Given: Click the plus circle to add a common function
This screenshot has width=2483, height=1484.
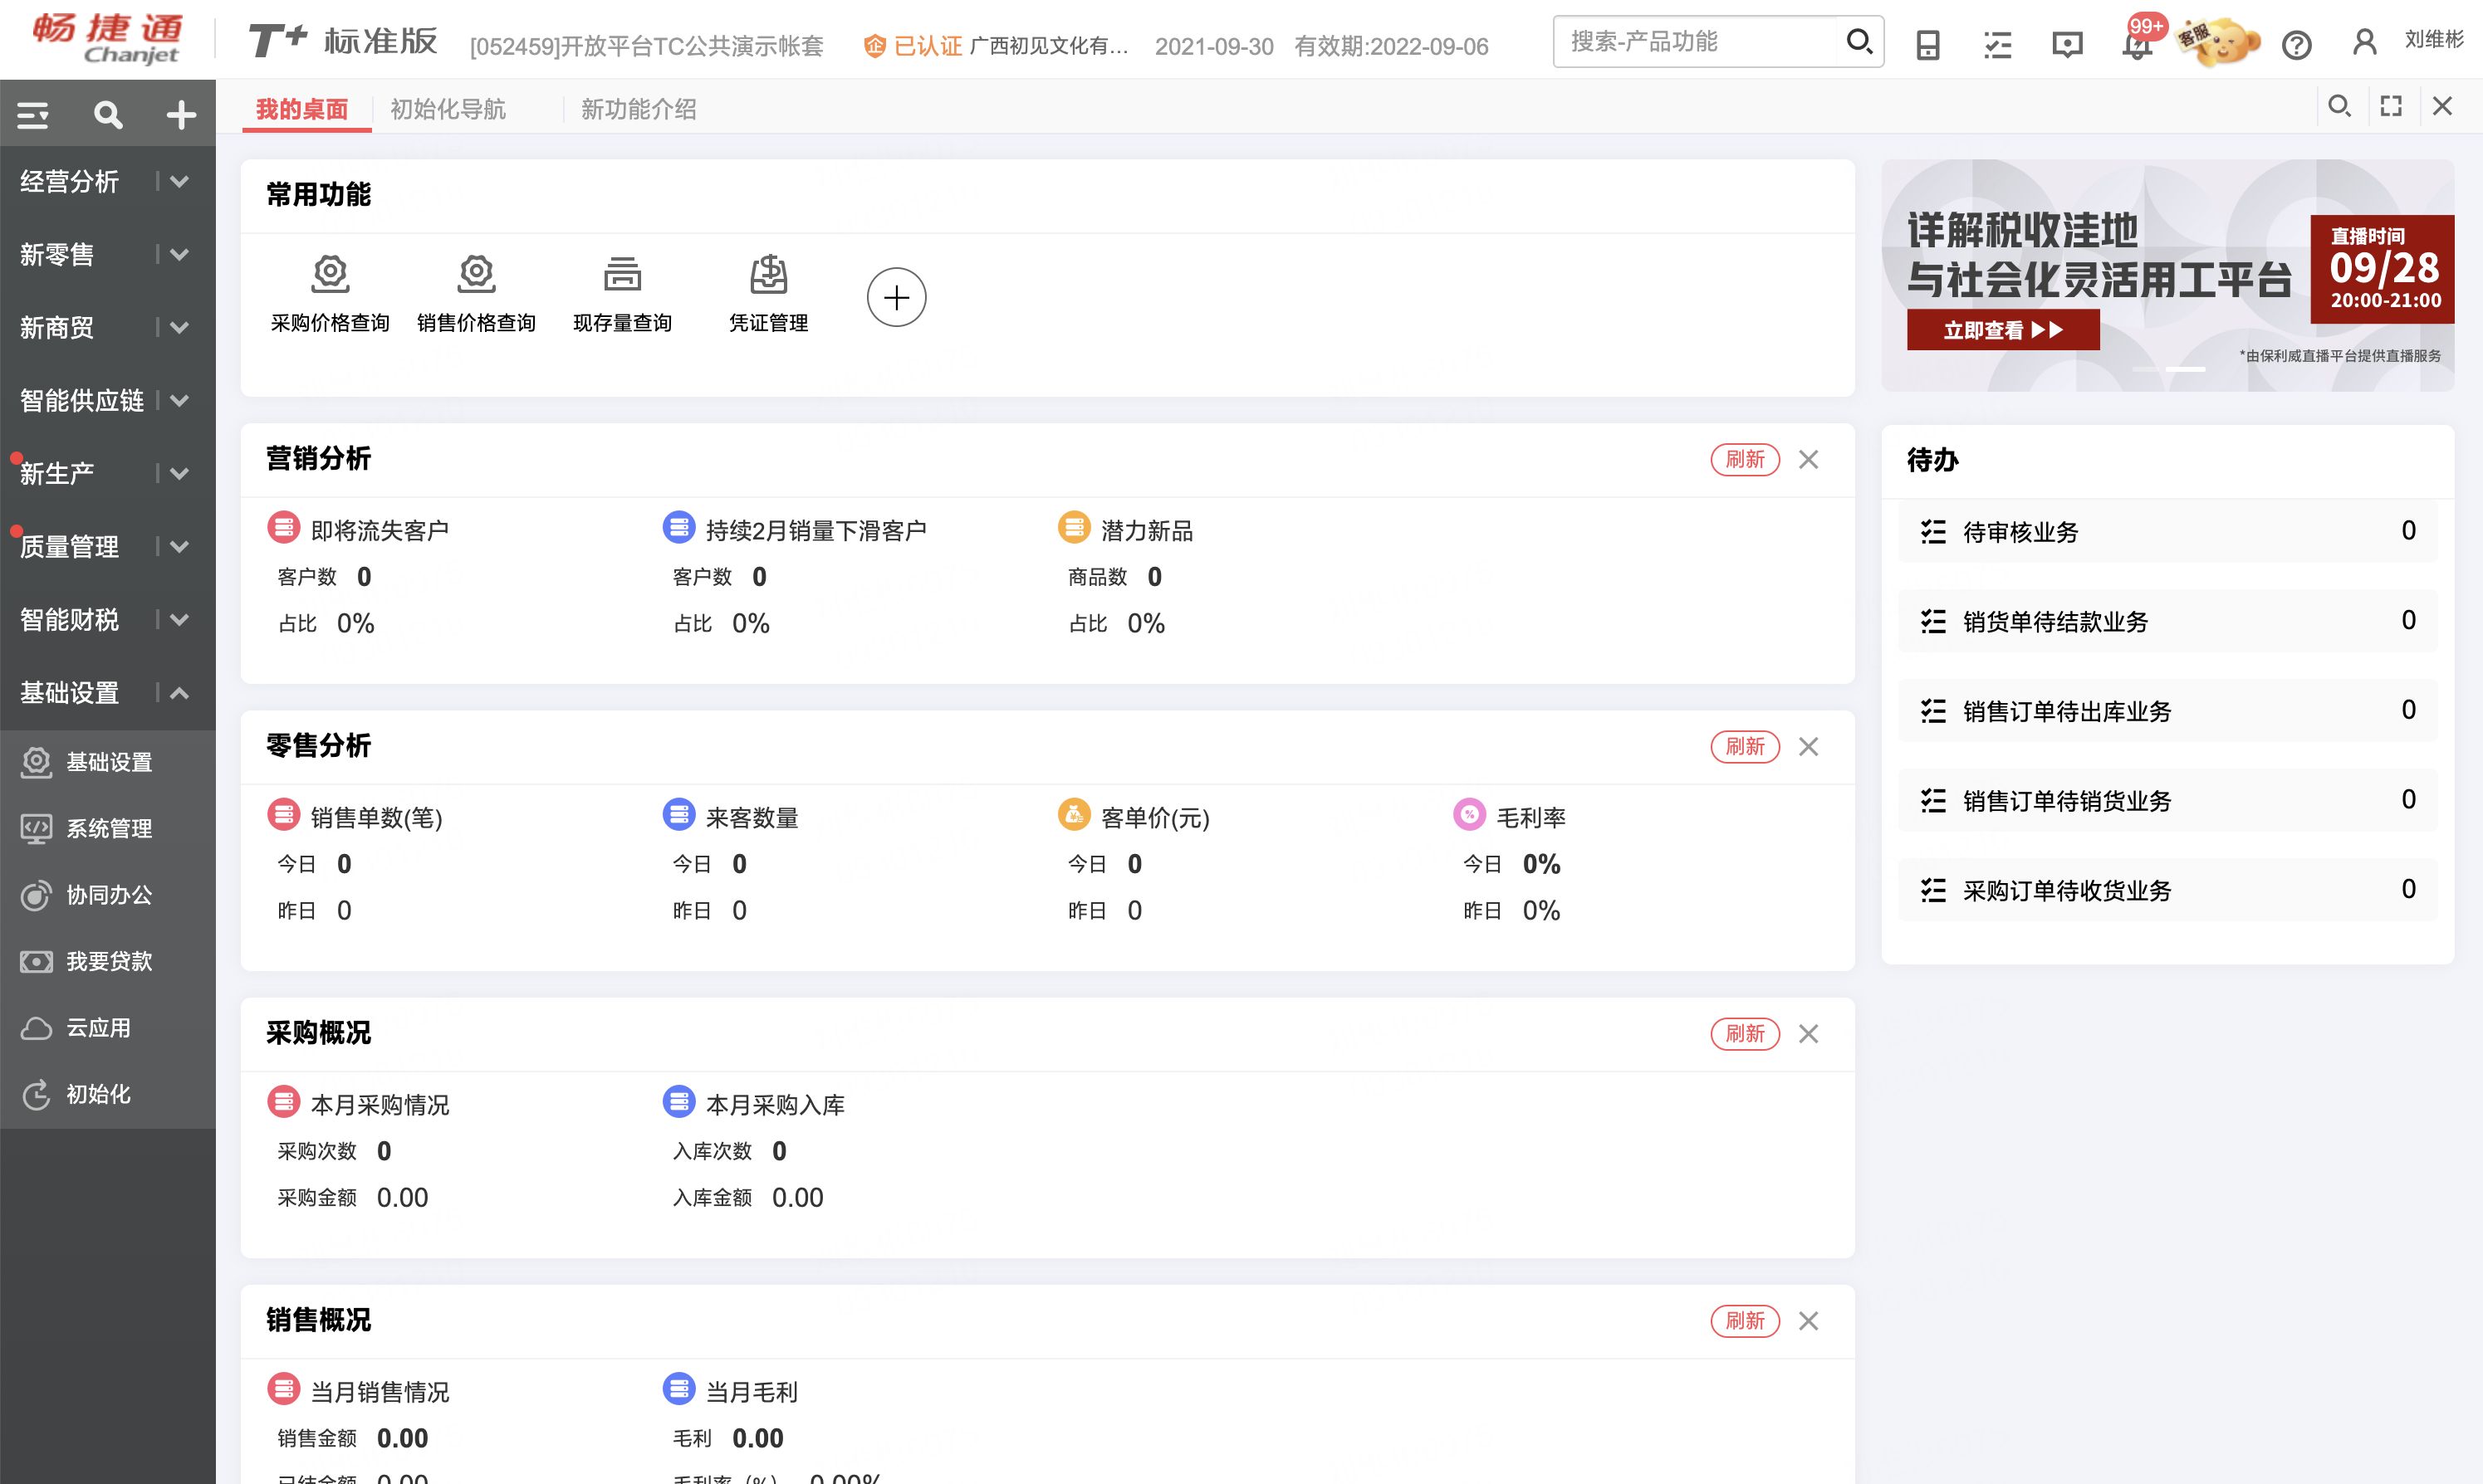Looking at the screenshot, I should click(896, 296).
